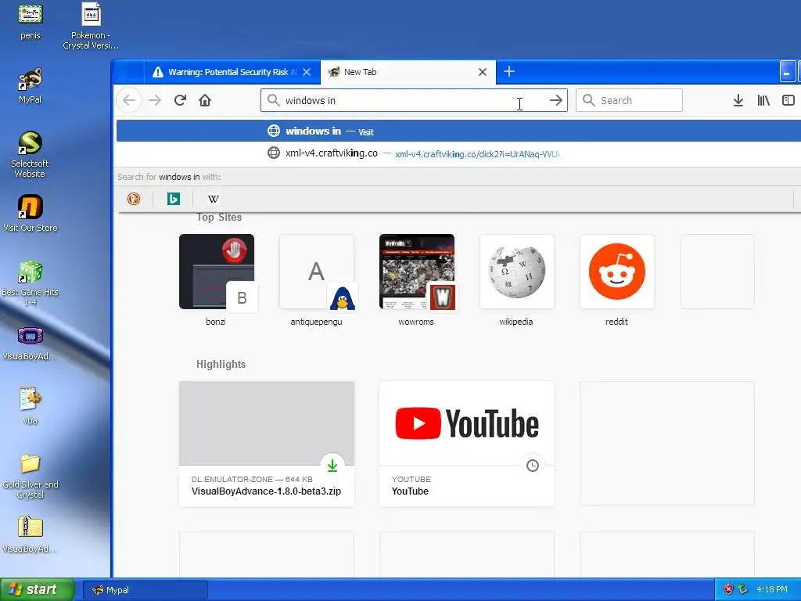Select the VisualBoyAdvance zip archive desktop icon
801x601 pixels.
tap(31, 534)
